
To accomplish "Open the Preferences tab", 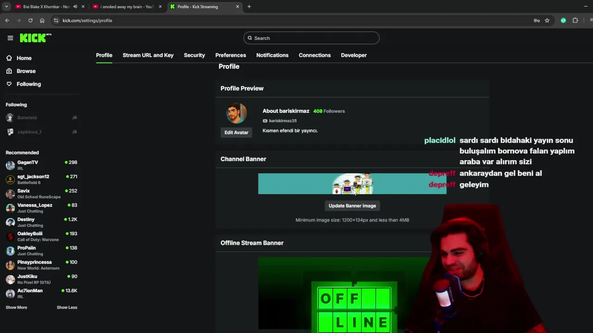I will tap(231, 55).
